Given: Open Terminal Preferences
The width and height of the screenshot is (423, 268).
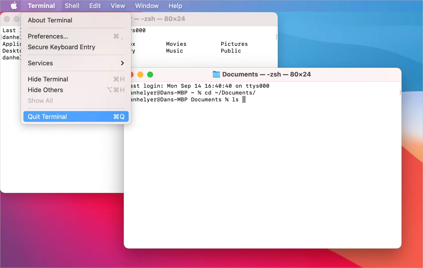Looking at the screenshot, I should point(48,36).
